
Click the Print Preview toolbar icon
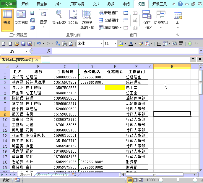tap(71, 44)
